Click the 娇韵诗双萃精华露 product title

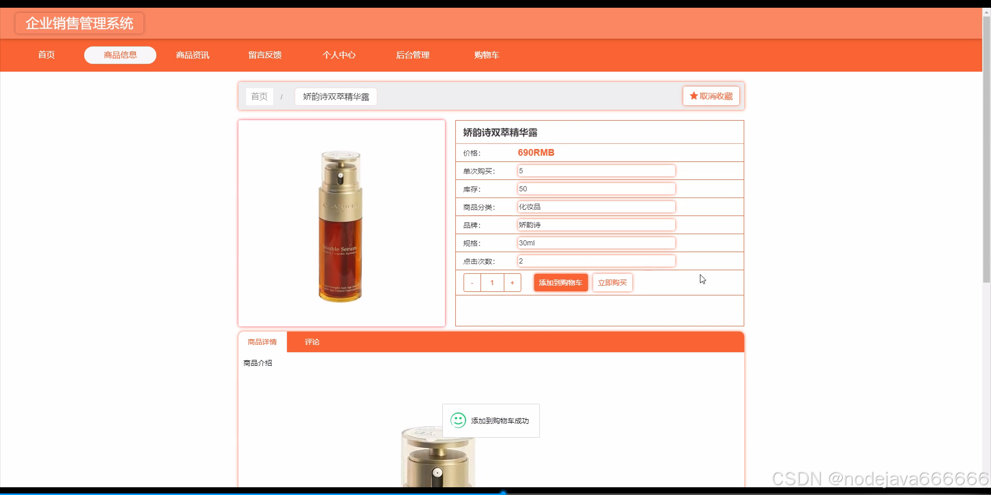500,133
